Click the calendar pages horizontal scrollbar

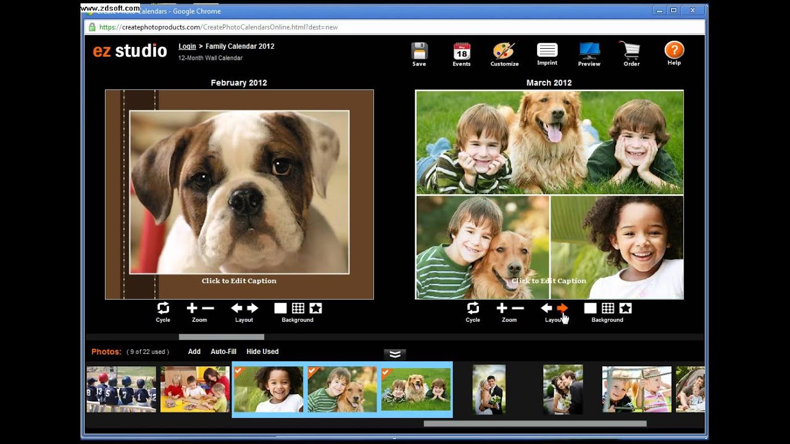click(222, 337)
